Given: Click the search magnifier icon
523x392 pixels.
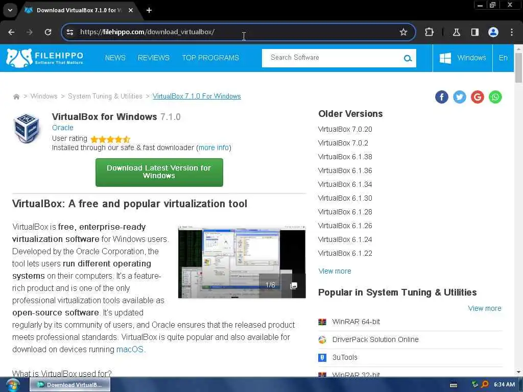Looking at the screenshot, I should click(x=408, y=58).
